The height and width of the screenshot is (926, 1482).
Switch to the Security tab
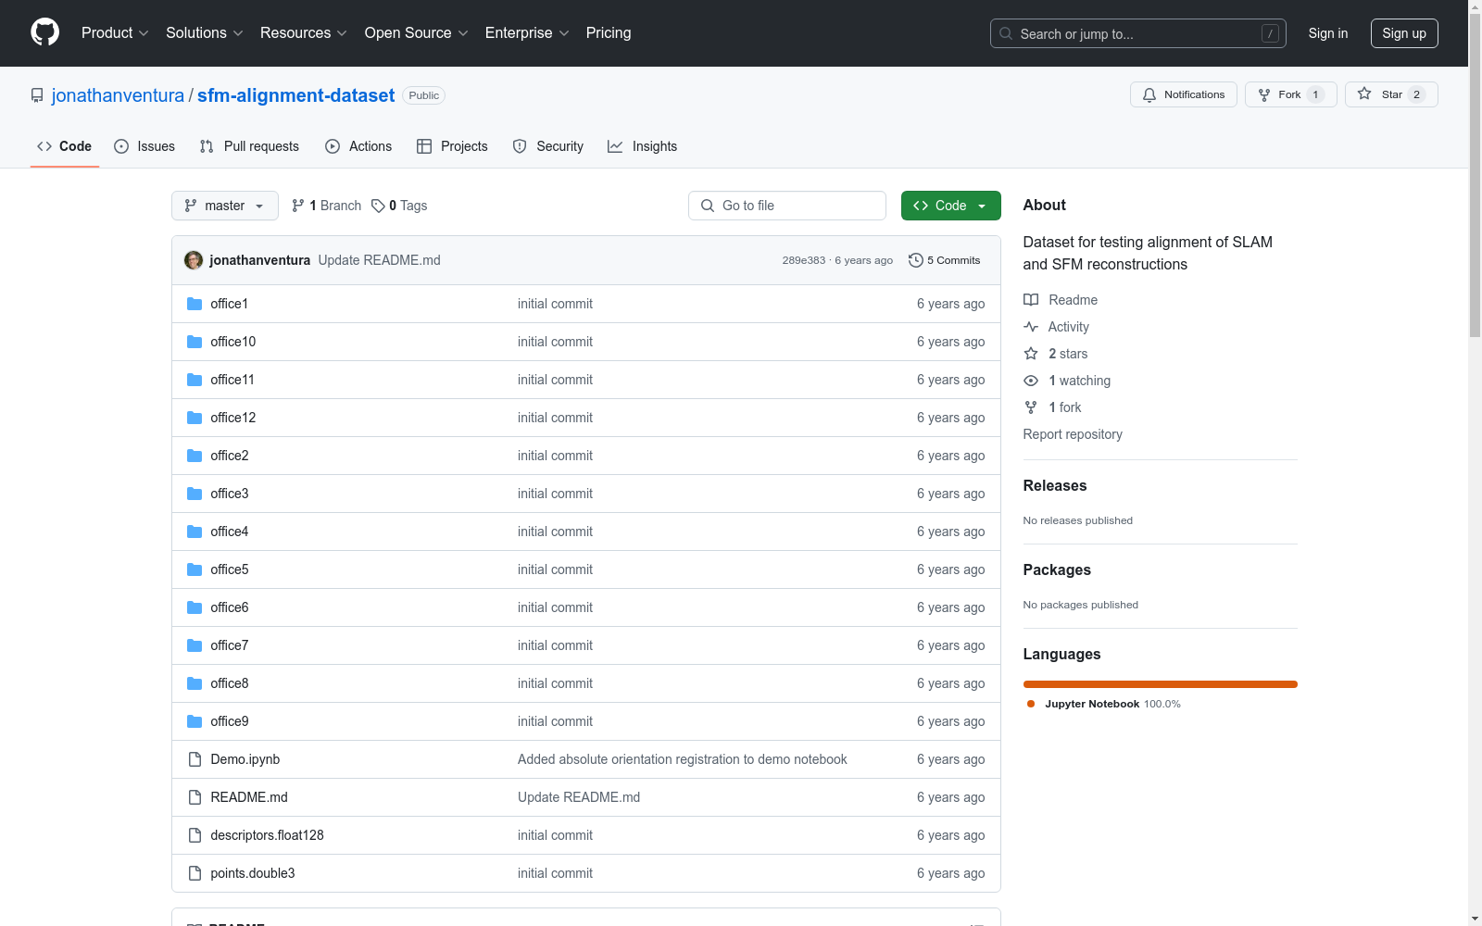(x=548, y=146)
